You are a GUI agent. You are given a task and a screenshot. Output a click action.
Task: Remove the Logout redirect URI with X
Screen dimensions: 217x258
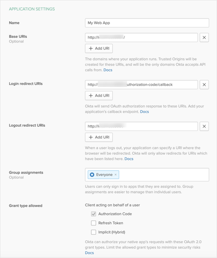point(204,126)
